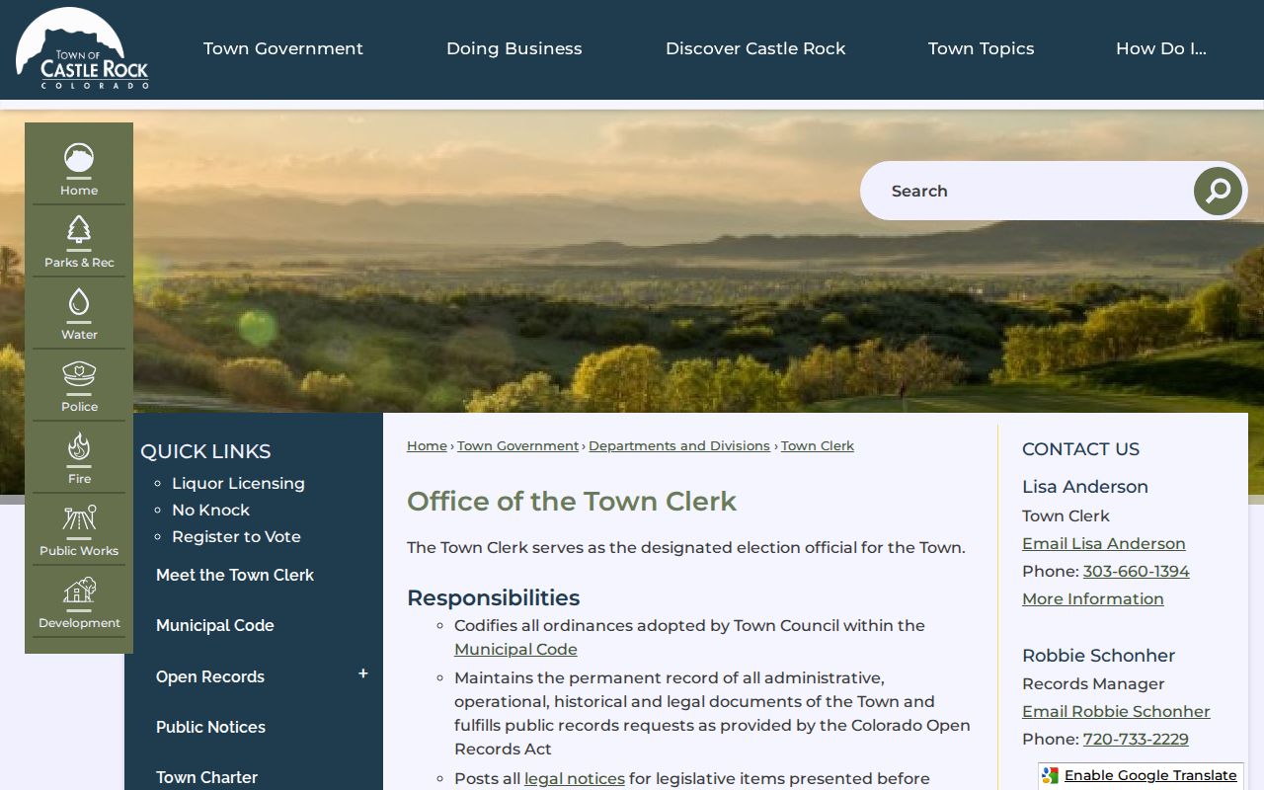The height and width of the screenshot is (790, 1264).
Task: Open the Town Topics menu
Action: tap(982, 48)
